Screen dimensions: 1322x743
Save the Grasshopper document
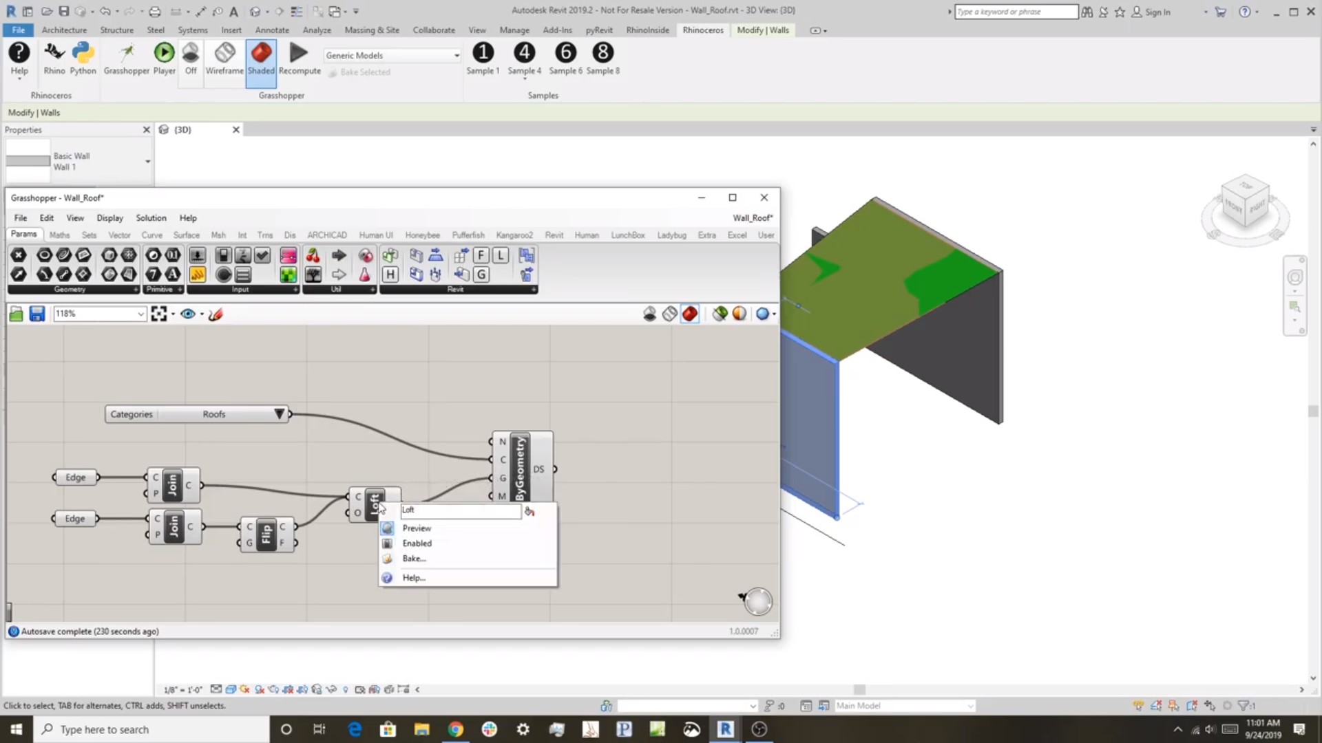37,314
